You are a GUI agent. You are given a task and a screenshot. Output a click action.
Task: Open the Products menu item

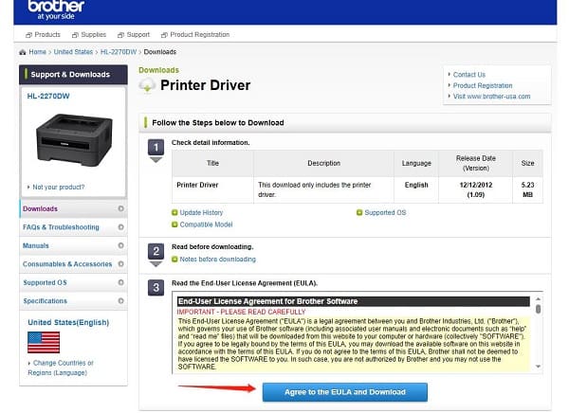(x=43, y=35)
